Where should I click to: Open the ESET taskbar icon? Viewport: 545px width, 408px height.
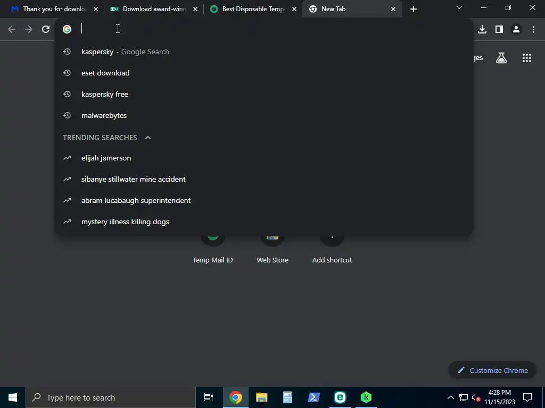click(x=340, y=397)
